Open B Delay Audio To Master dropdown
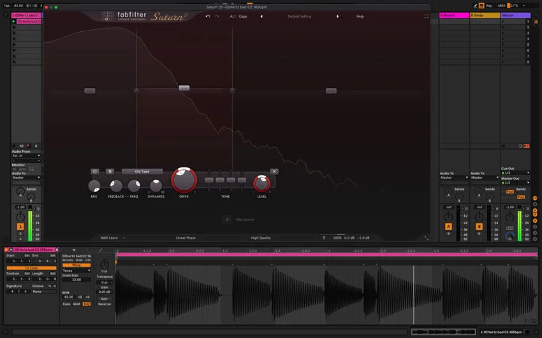 click(485, 178)
